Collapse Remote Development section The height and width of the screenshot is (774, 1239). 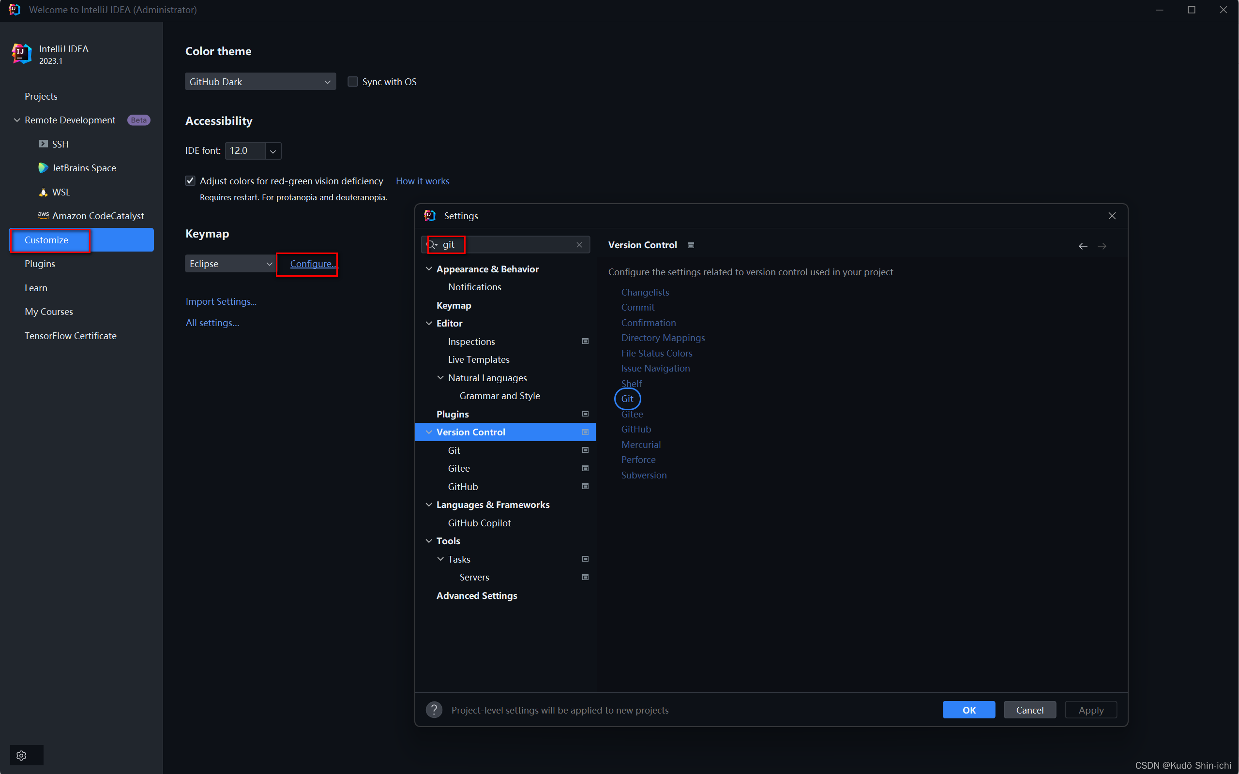(x=17, y=120)
